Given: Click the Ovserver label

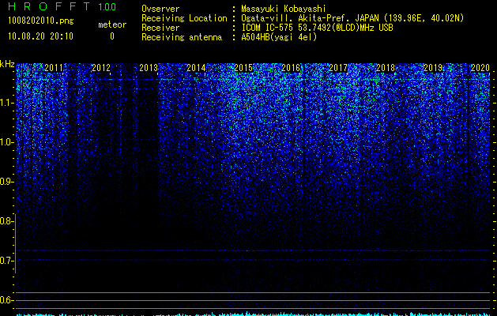Looking at the screenshot, I should (x=160, y=9).
